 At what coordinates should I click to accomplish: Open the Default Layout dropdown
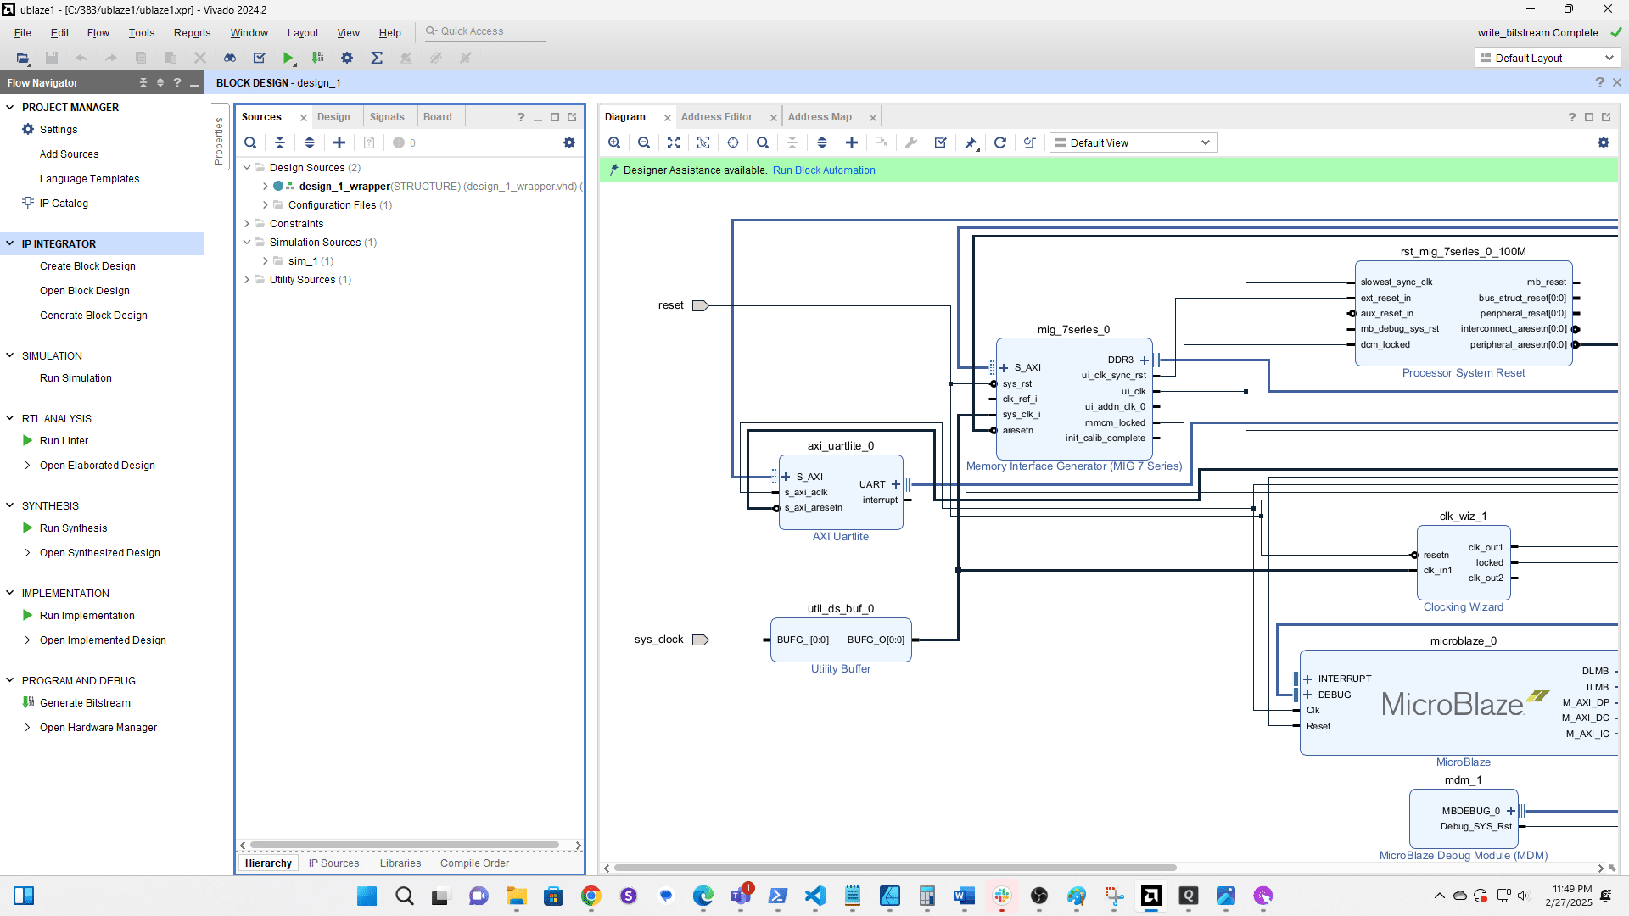point(1547,58)
